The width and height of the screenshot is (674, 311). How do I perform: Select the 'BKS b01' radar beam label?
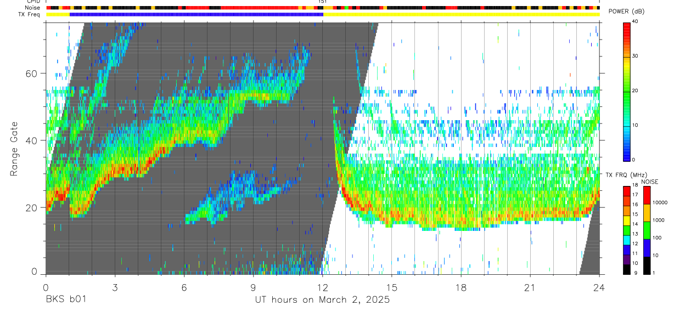pos(65,300)
